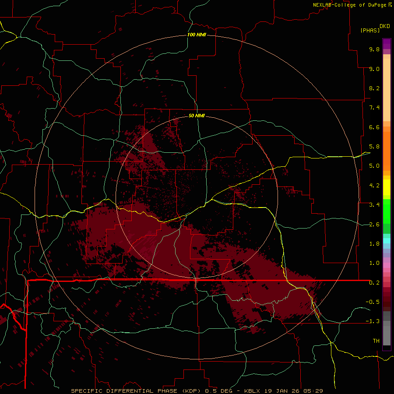Screen dimensions: 394x394
Task: Click the 8.2 scale value
Action: 374,88
